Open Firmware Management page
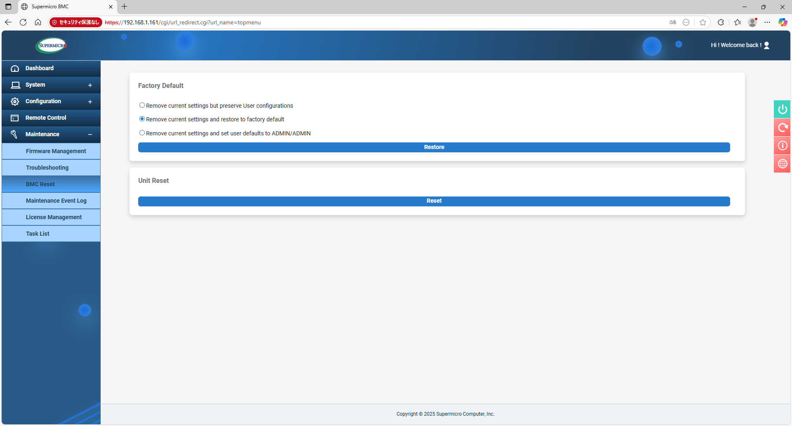Screen dimensions: 792x426 (56, 151)
